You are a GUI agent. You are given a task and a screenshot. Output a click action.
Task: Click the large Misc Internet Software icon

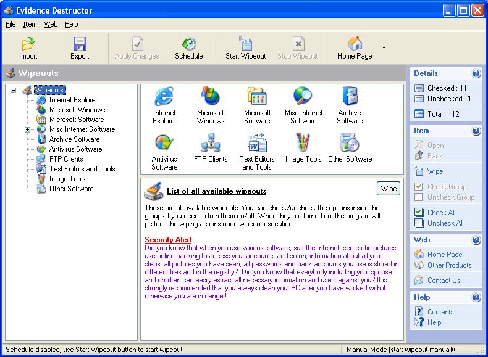[303, 96]
